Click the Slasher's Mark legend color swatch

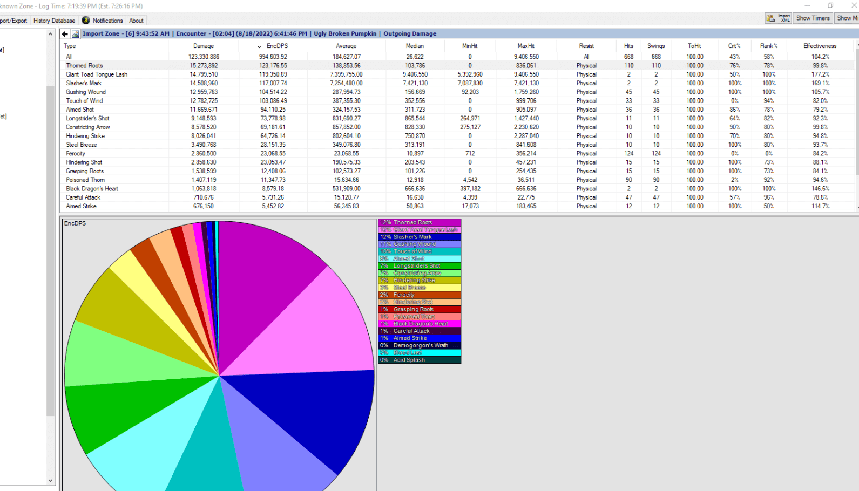[420, 237]
